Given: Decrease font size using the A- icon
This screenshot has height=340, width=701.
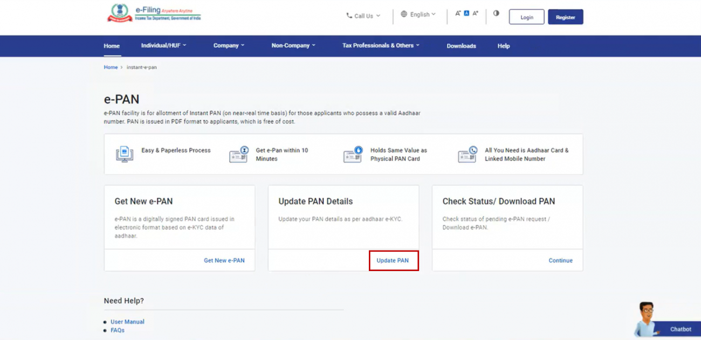Looking at the screenshot, I should coord(458,12).
